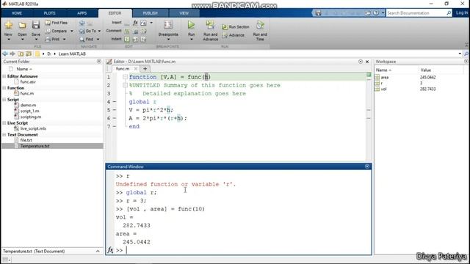
Task: Click the up one folder icon
Action: [21, 54]
